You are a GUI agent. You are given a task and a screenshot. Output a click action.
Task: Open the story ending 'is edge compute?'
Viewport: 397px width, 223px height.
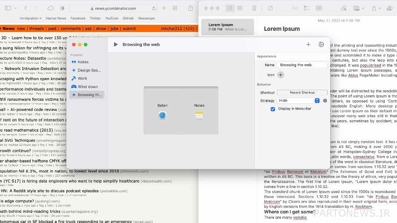coord(17,201)
